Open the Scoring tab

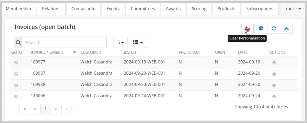pyautogui.click(x=199, y=9)
